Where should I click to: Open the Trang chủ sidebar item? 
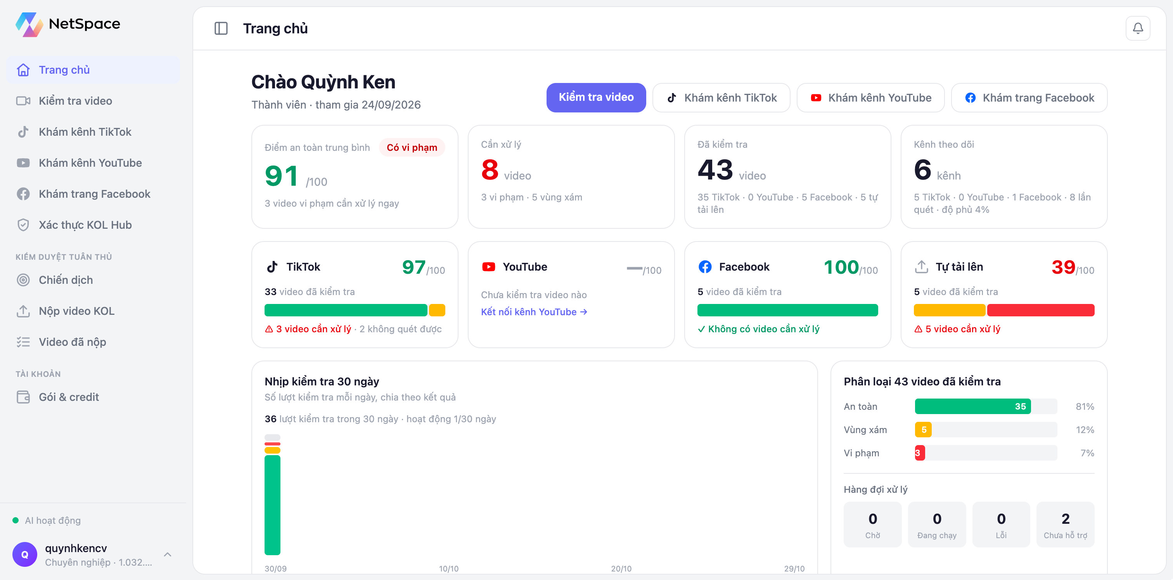93,70
